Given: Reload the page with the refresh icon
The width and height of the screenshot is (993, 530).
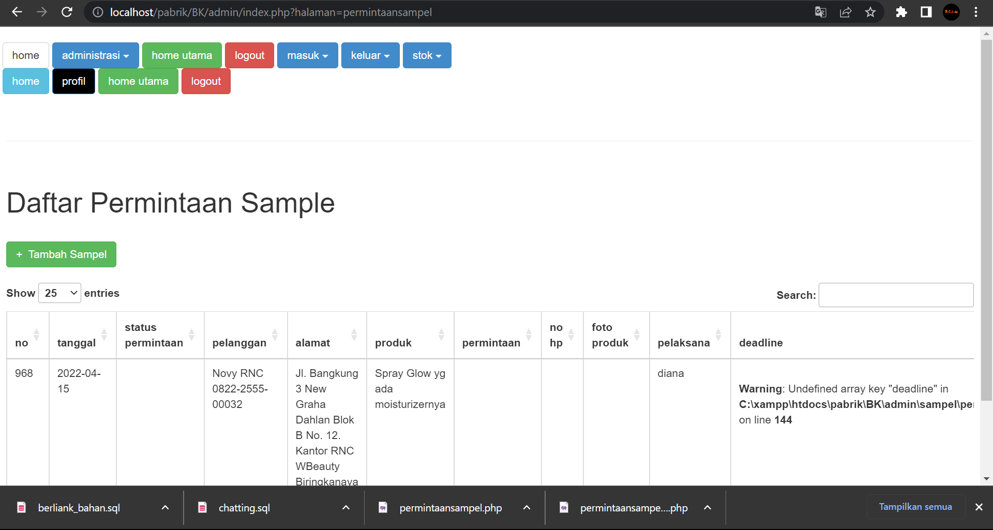Looking at the screenshot, I should click(67, 12).
